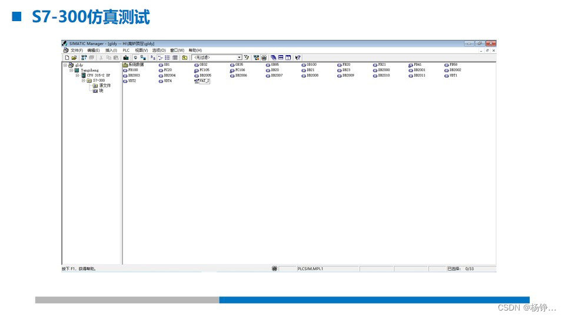Image resolution: width=565 pixels, height=317 pixels.
Task: Select block OB35
Action: tap(237, 65)
